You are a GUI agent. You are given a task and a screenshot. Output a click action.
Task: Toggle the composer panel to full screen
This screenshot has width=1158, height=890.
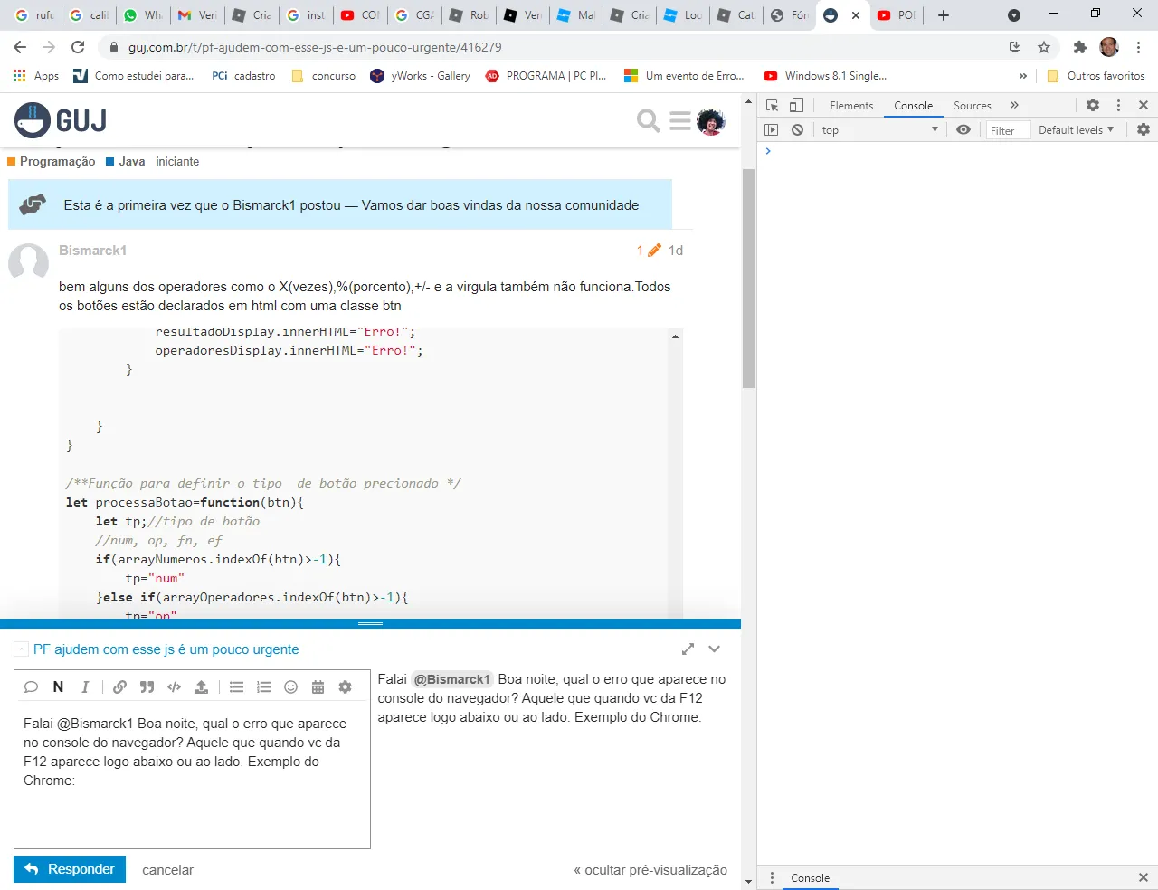click(688, 649)
